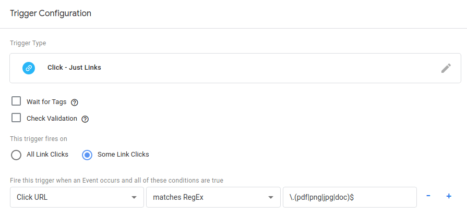Click the Wait for Tags label text

[46, 102]
